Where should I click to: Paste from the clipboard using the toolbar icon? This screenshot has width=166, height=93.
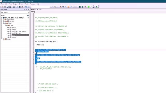click(22, 7)
